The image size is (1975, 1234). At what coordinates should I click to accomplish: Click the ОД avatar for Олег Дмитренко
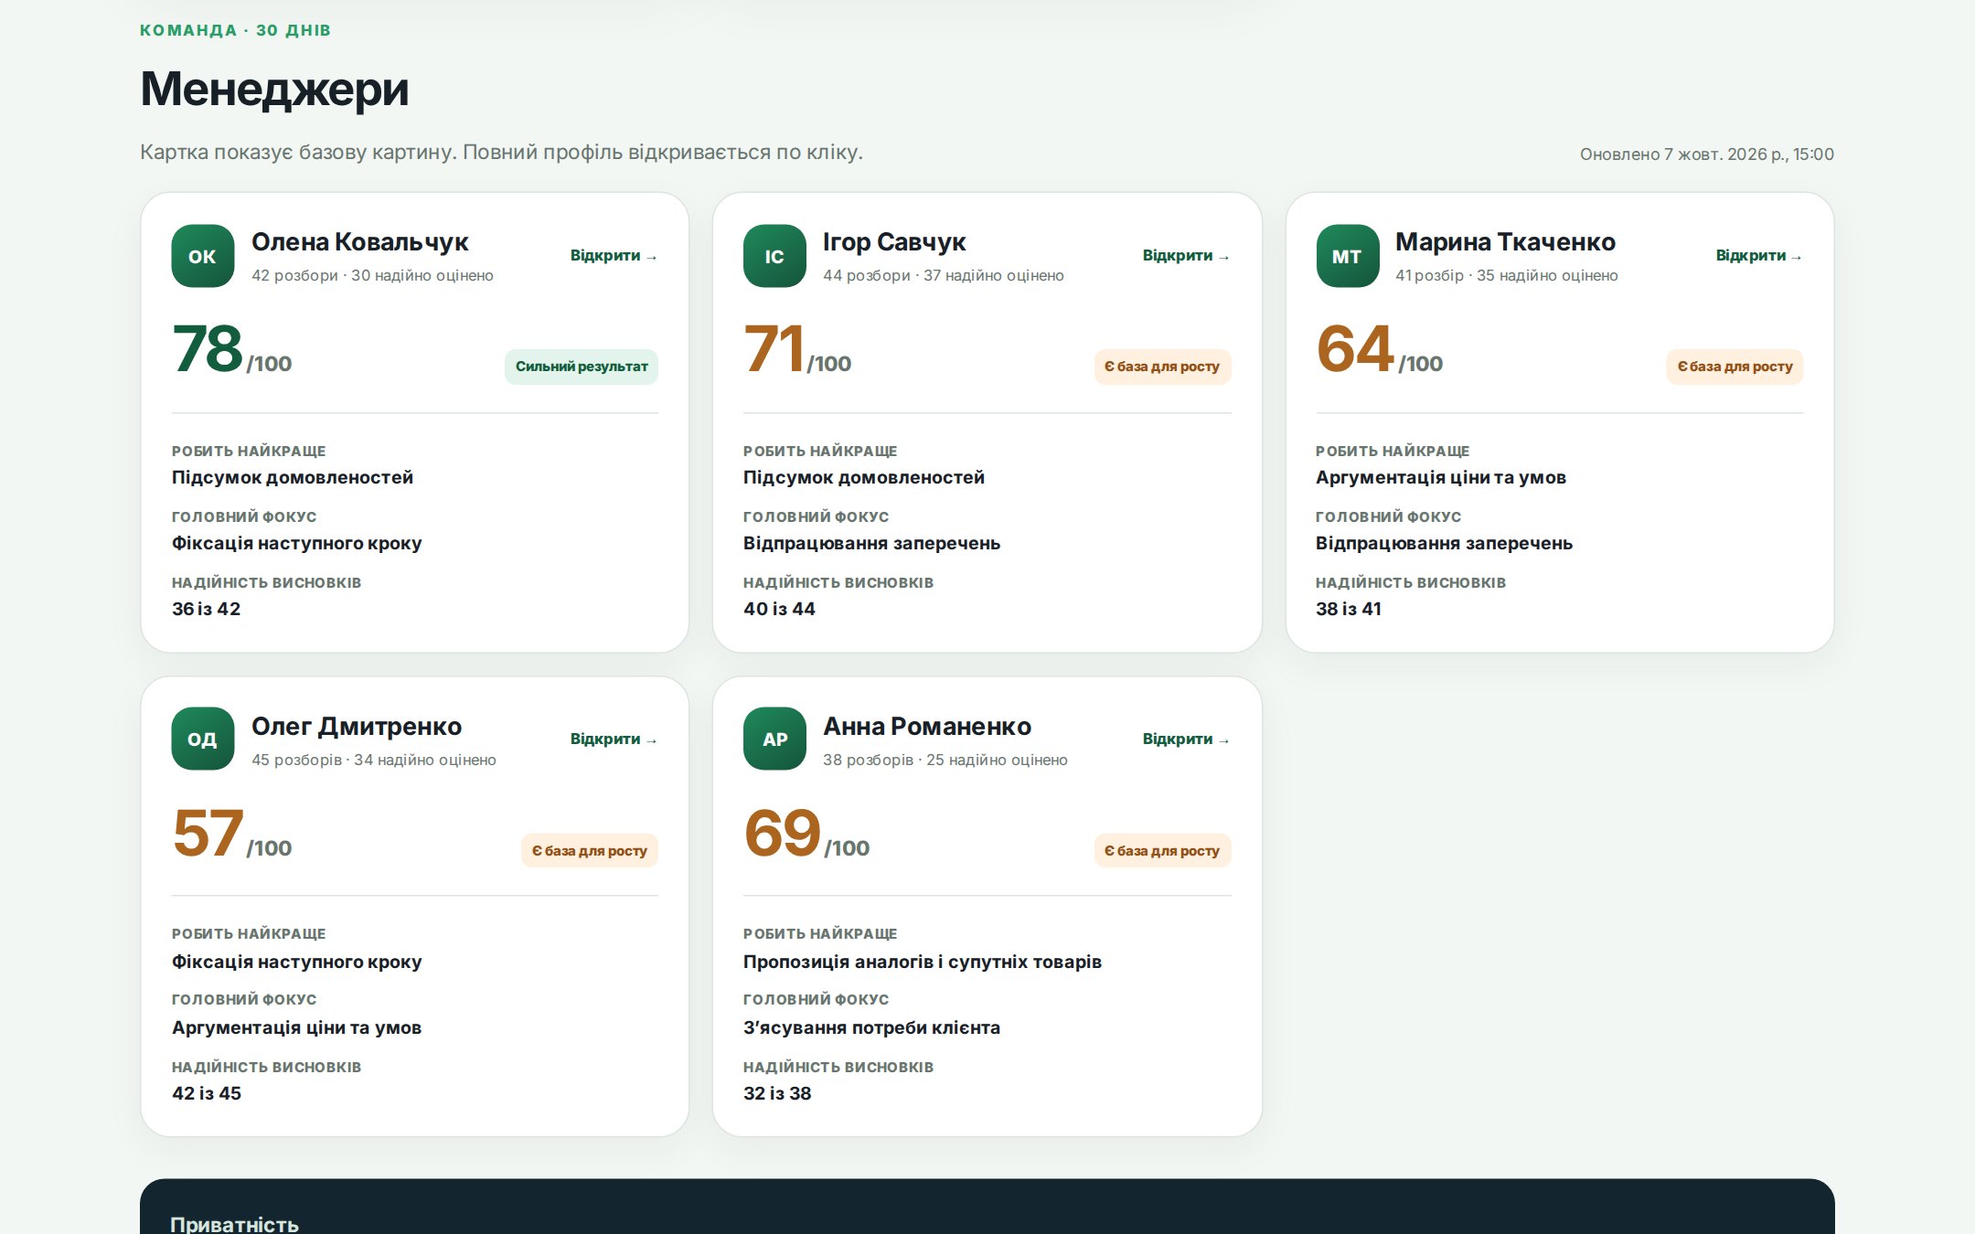click(x=203, y=739)
